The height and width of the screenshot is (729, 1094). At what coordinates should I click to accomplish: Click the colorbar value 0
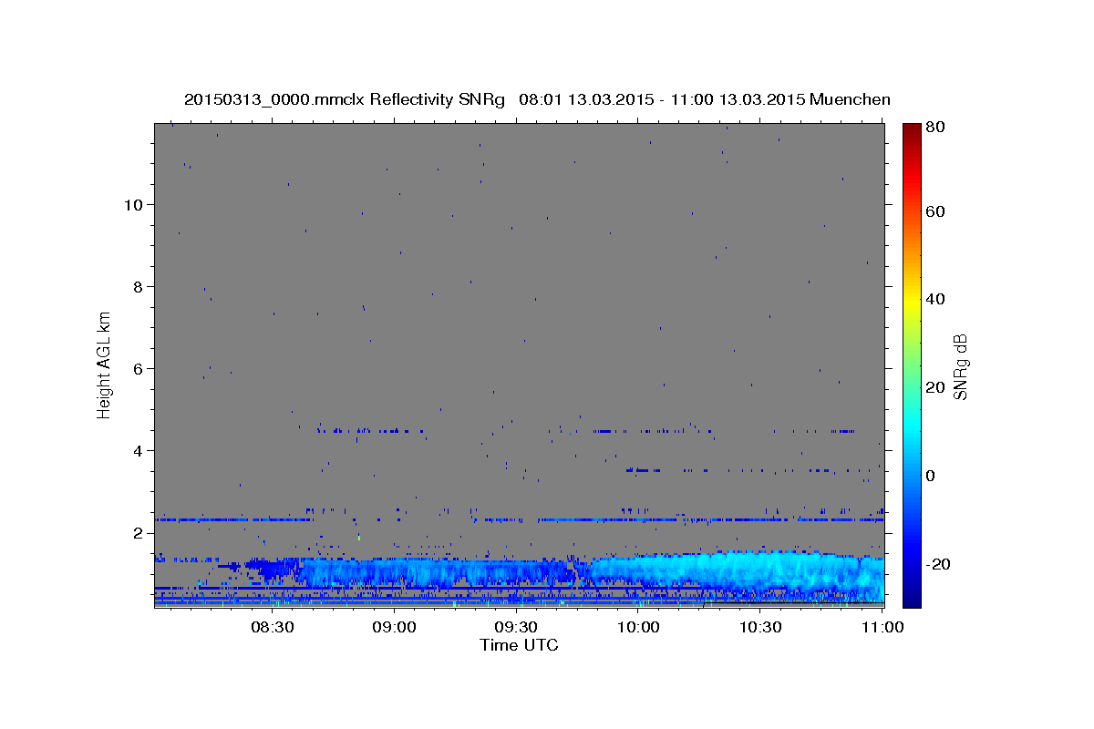point(932,476)
